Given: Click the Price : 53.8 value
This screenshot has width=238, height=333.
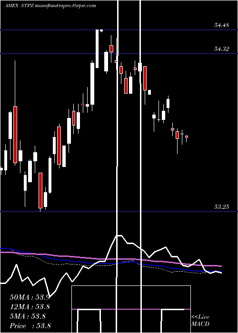Looking at the screenshot, I should coord(30,326).
